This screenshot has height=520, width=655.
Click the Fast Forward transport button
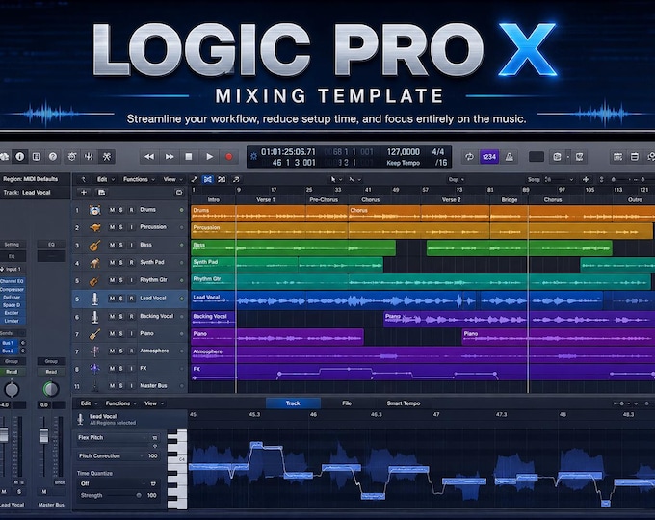pos(170,157)
